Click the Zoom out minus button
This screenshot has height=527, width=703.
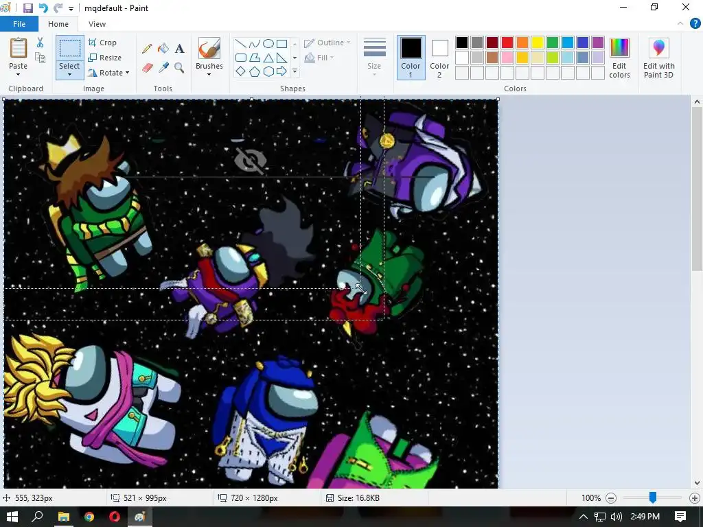[x=610, y=498]
